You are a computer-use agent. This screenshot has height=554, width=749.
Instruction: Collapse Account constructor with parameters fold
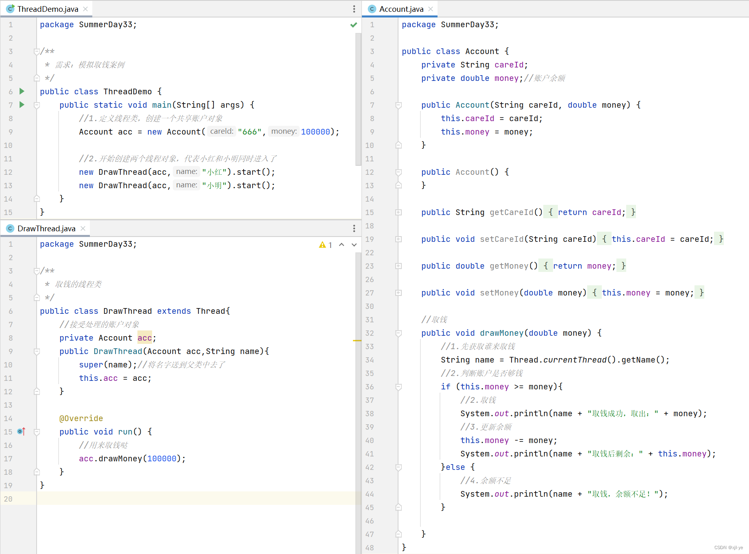pyautogui.click(x=398, y=105)
